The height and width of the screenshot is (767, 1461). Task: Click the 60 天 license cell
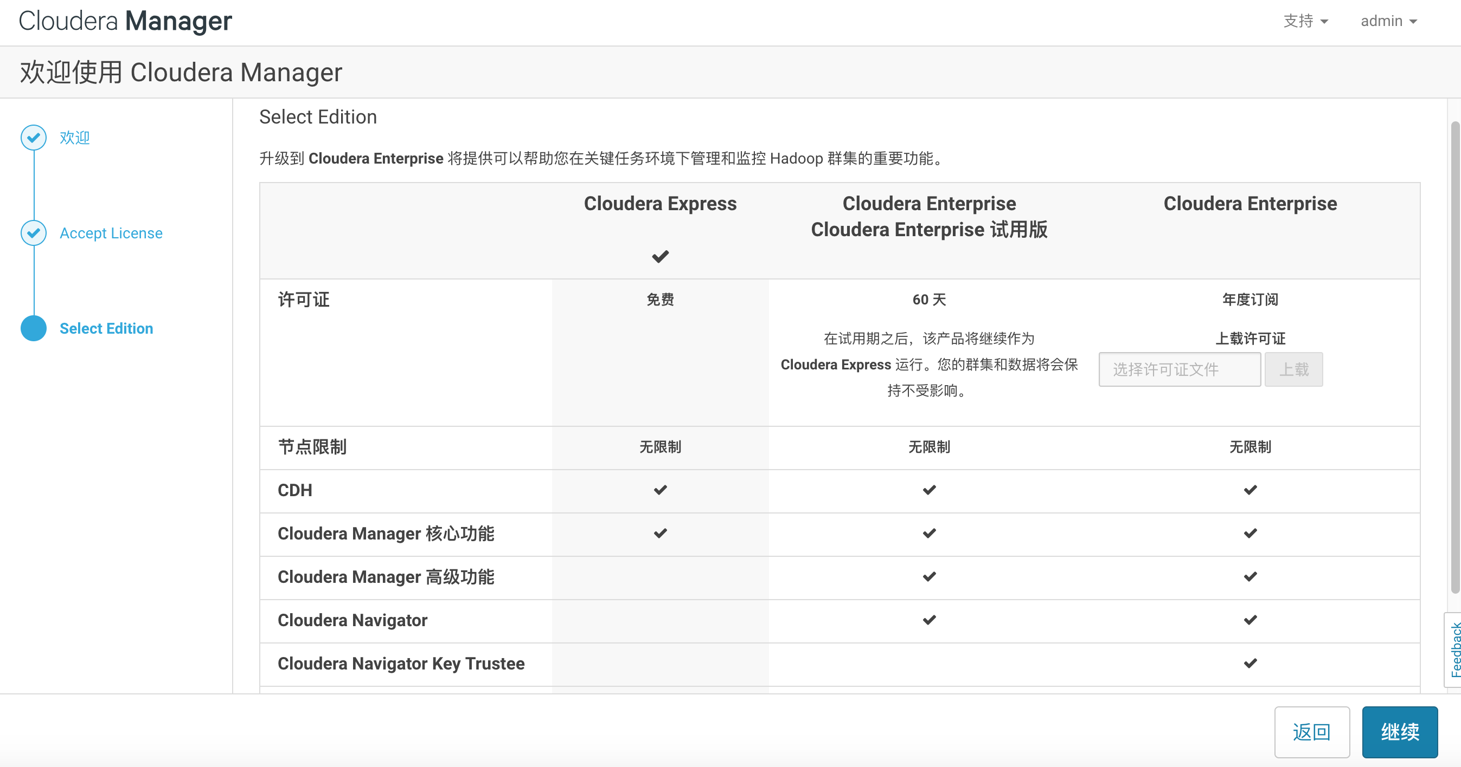coord(929,300)
